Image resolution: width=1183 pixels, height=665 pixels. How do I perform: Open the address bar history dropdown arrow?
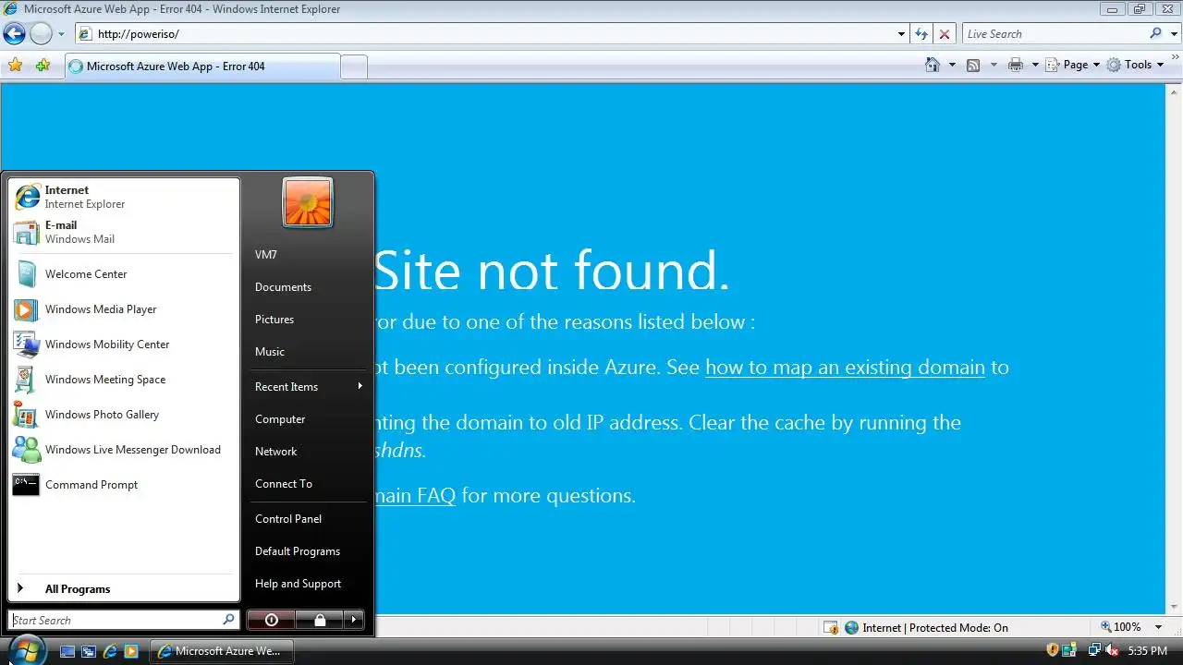902,34
